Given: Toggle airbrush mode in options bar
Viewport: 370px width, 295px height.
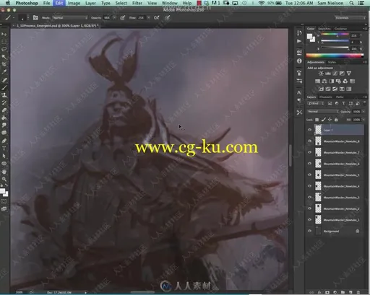Looking at the screenshot, I should tap(157, 17).
